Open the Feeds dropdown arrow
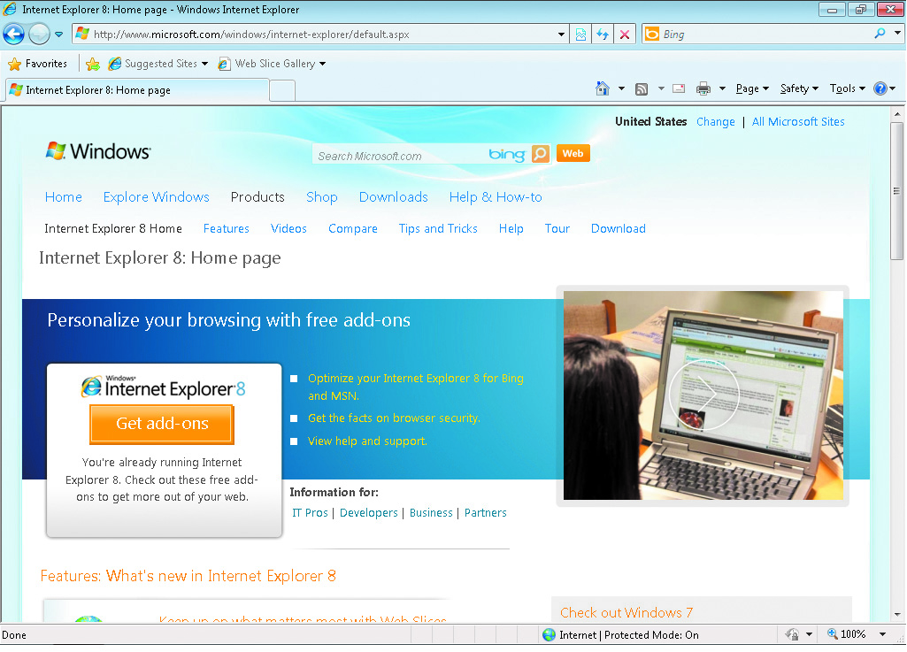Viewport: 907px width, 652px height. pos(661,88)
